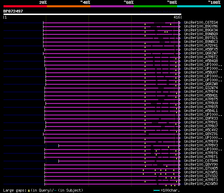Select the UniRef100_A7PBU7 label
Image resolution: width=224 pixels, height=193 pixels.
click(201, 126)
